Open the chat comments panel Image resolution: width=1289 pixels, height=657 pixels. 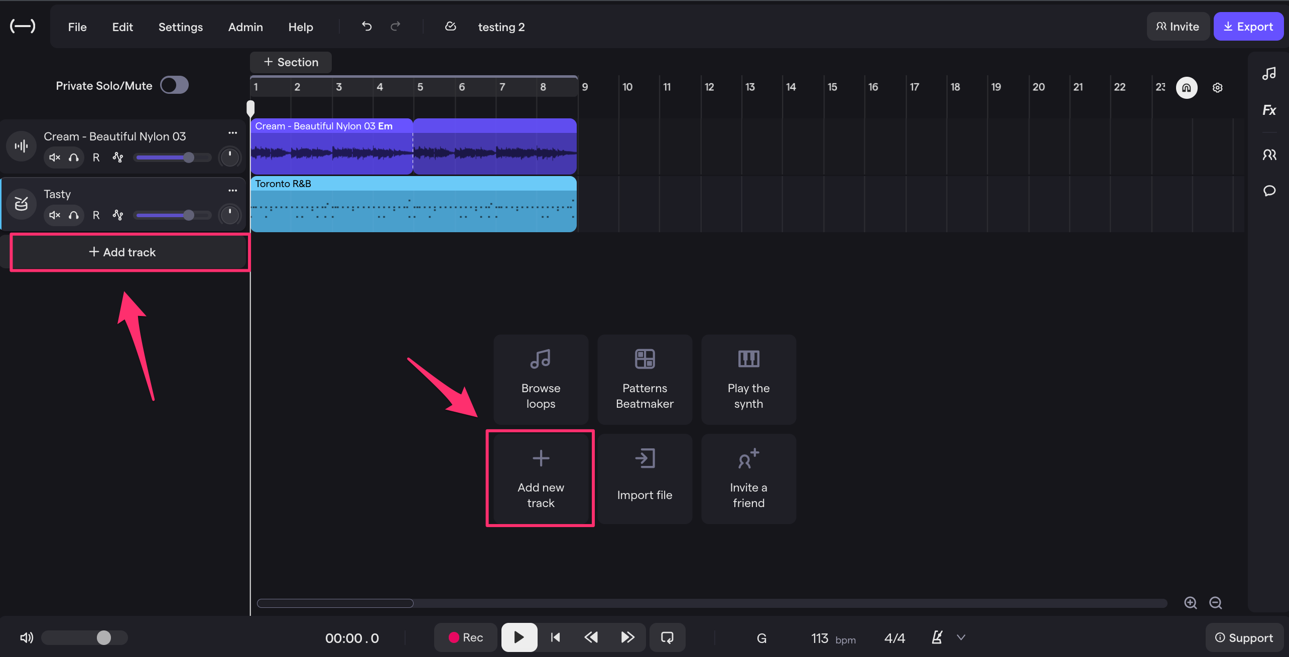[x=1269, y=191]
